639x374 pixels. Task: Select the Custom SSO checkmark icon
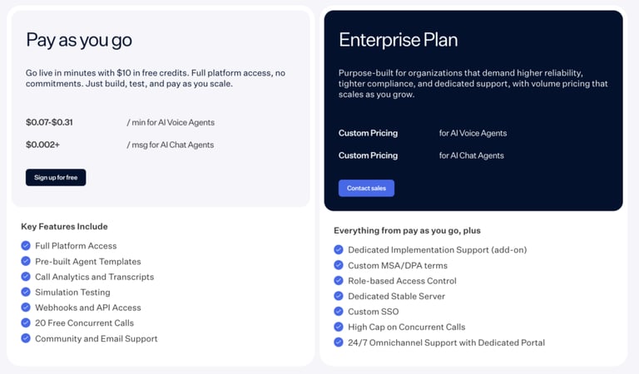point(339,312)
